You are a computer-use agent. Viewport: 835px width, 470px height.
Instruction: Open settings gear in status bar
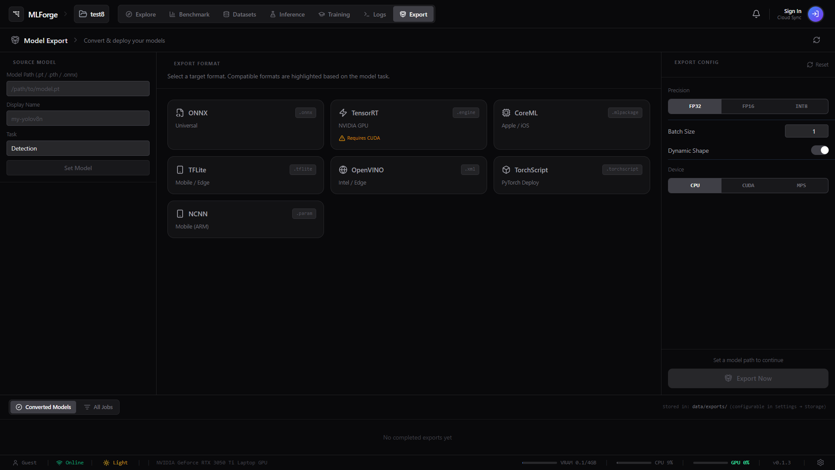tap(821, 463)
